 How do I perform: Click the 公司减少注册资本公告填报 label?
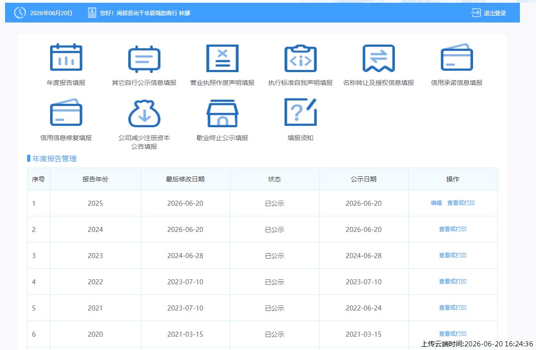coord(144,142)
